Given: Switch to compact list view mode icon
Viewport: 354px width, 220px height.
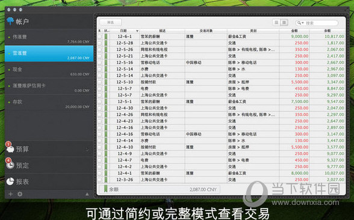Looking at the screenshot, I should [276, 22].
